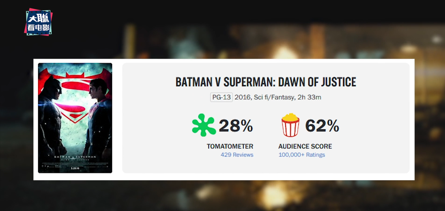445x211 pixels.
Task: Click the Batman v Superman title heading
Action: click(266, 82)
